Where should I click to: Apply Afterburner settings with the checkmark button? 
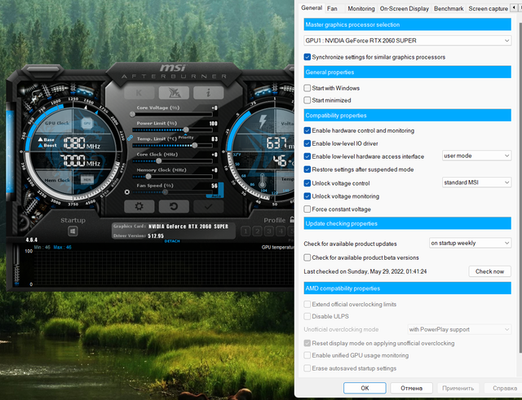[x=209, y=206]
